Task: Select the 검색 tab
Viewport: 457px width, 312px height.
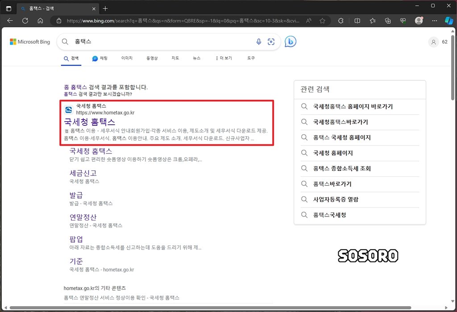Action: click(71, 58)
